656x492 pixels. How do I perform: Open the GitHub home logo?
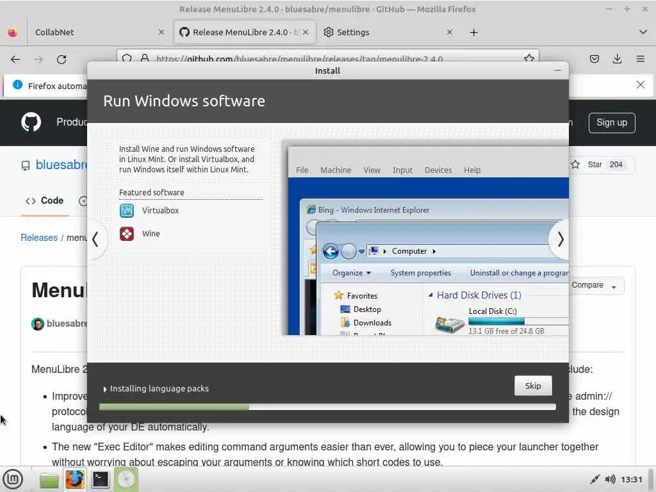coord(31,122)
